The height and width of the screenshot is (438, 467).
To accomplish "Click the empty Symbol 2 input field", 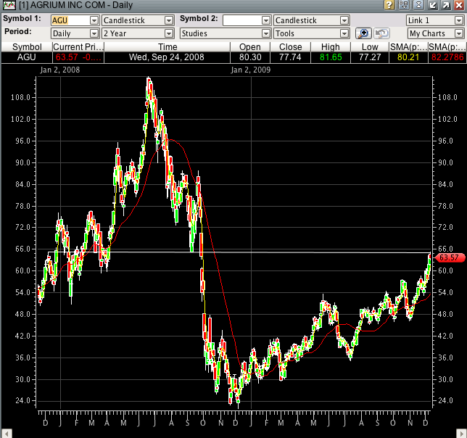I will pos(242,20).
